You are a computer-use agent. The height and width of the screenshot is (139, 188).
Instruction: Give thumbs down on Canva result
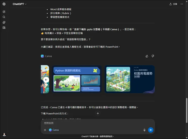(x=153, y=56)
